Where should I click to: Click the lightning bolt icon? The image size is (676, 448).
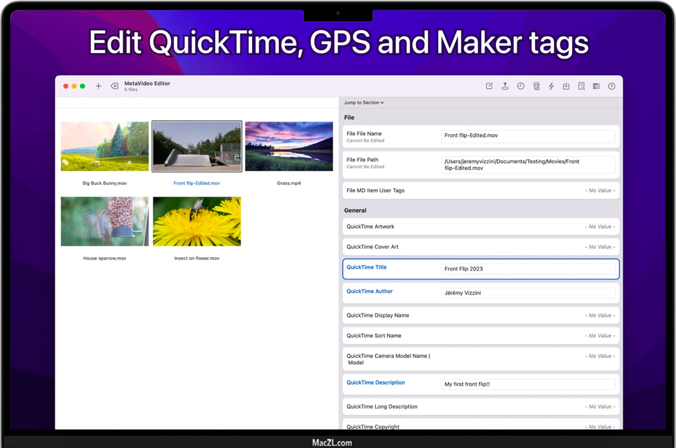pos(551,86)
